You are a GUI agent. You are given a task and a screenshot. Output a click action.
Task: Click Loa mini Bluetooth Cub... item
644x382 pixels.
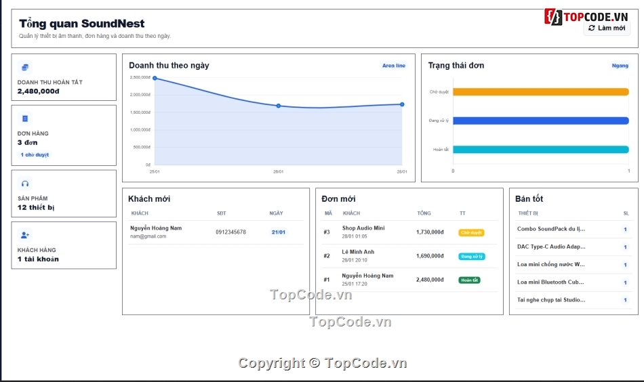coord(550,282)
